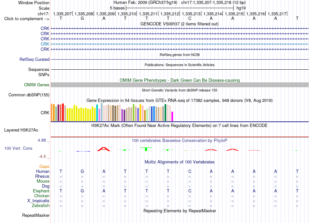
Task: Click the SNPs track label
Action: pos(44,75)
